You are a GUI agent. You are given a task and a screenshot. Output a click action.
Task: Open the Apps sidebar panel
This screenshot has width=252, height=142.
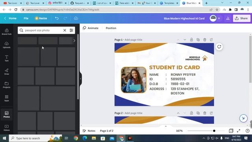pos(7,98)
